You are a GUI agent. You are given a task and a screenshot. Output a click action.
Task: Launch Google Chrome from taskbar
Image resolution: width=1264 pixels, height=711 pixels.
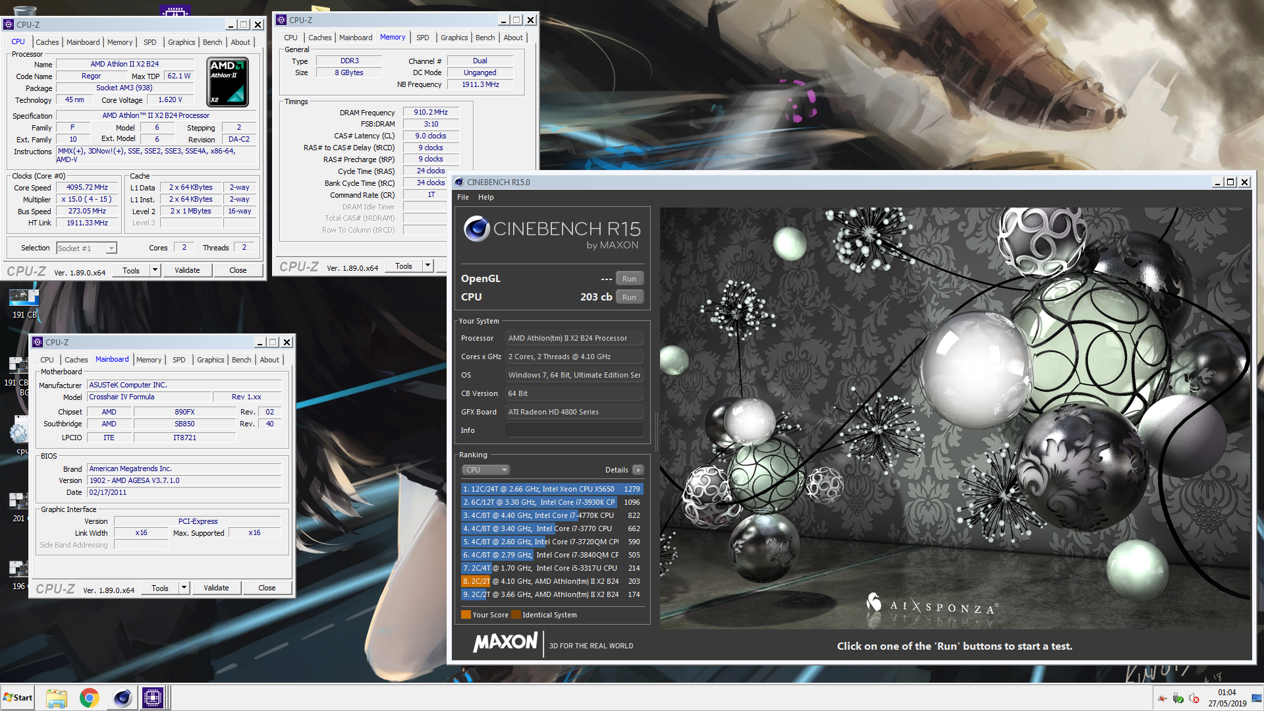click(x=90, y=698)
